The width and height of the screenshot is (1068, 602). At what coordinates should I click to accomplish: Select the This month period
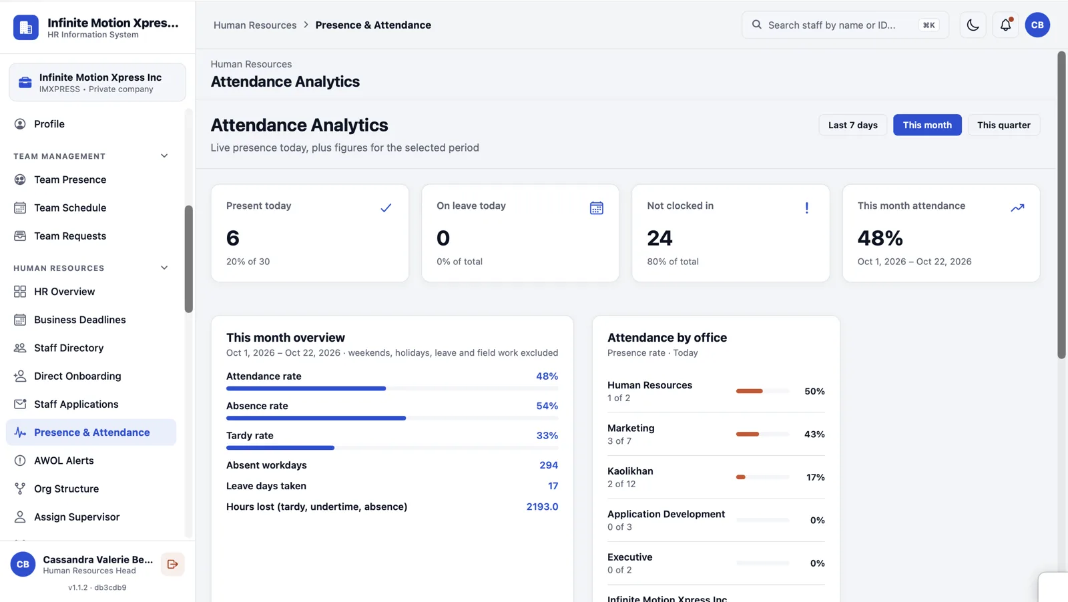coord(927,125)
